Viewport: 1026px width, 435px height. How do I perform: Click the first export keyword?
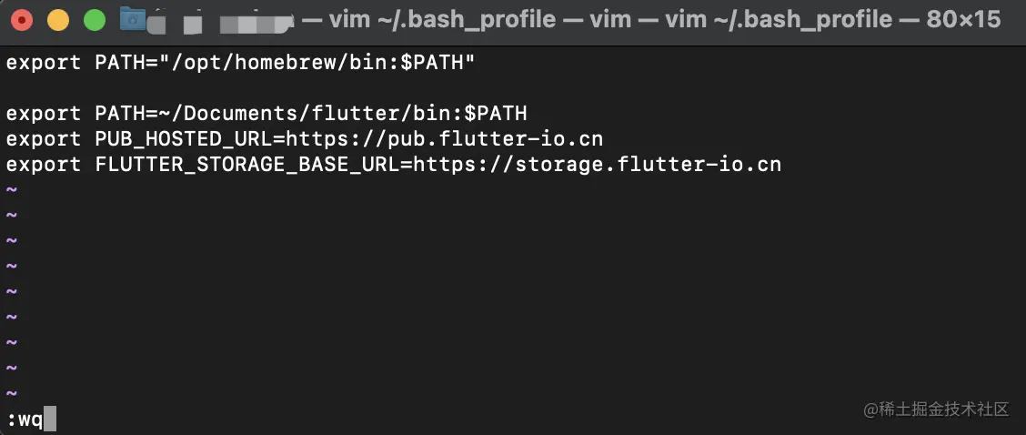[43, 64]
